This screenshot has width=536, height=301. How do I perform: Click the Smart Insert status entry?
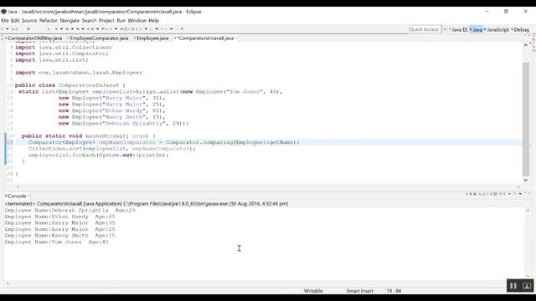[x=359, y=291]
